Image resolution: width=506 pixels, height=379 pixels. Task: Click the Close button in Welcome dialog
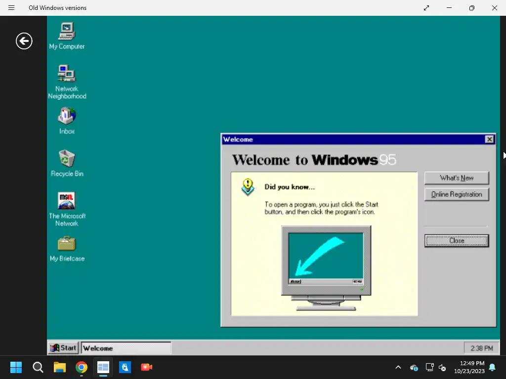point(456,241)
